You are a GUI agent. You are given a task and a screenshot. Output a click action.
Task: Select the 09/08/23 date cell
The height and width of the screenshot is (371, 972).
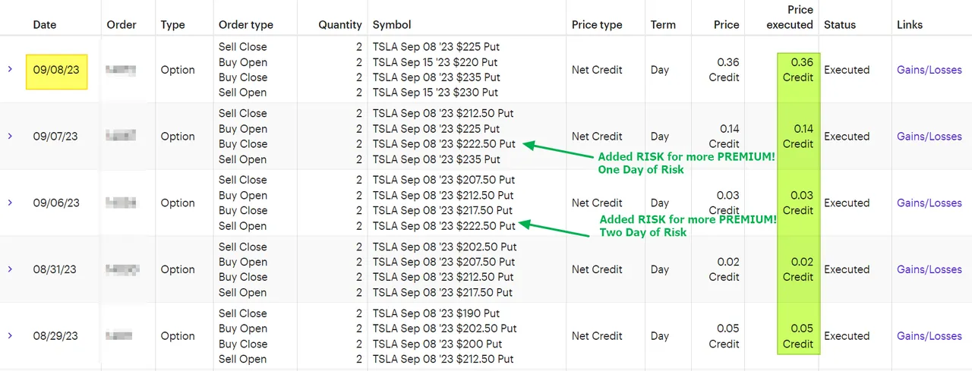[x=56, y=70]
